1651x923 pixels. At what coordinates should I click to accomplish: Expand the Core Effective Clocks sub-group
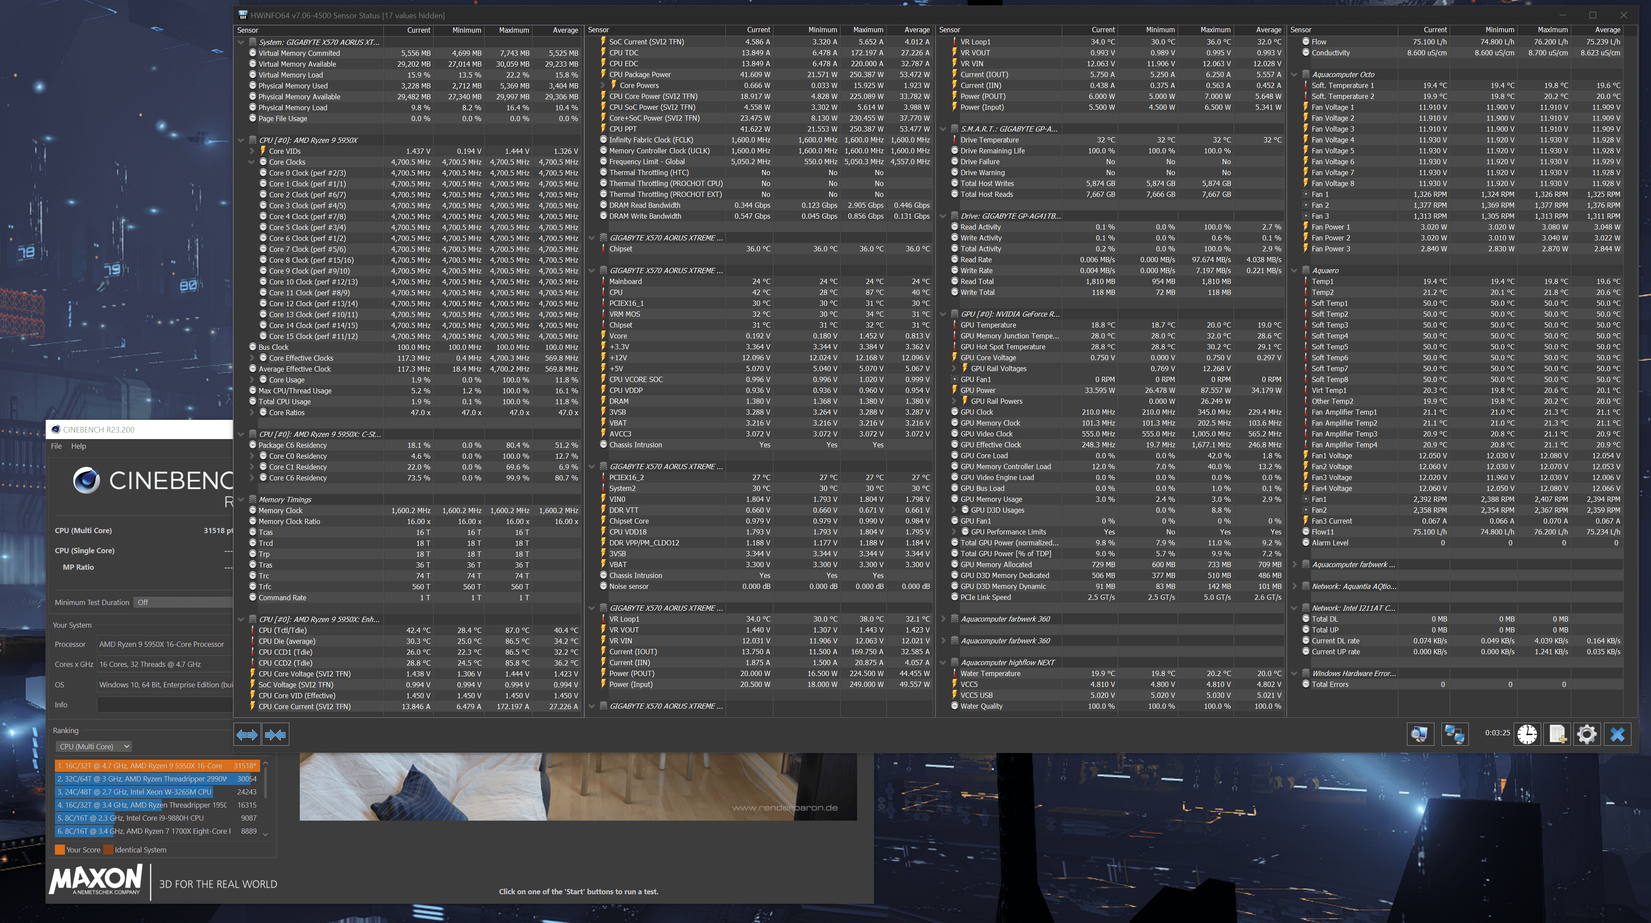[252, 358]
